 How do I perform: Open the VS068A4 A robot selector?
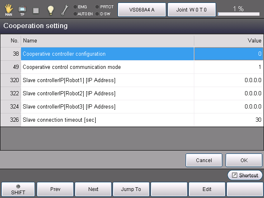[142, 9]
